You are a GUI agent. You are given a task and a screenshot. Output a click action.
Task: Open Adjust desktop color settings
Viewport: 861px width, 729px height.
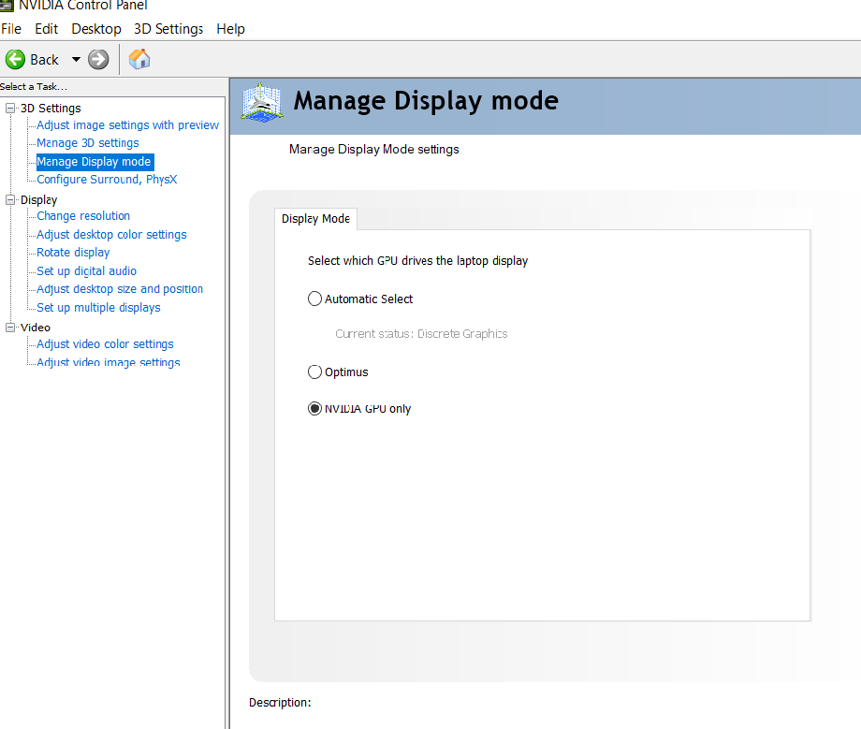click(111, 234)
